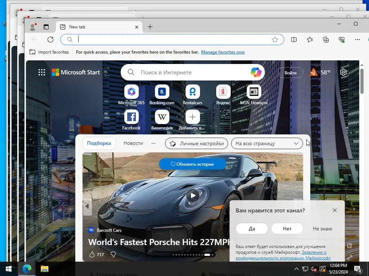This screenshot has width=369, height=276.
Task: Go to previous story arrow
Action: pos(87,207)
